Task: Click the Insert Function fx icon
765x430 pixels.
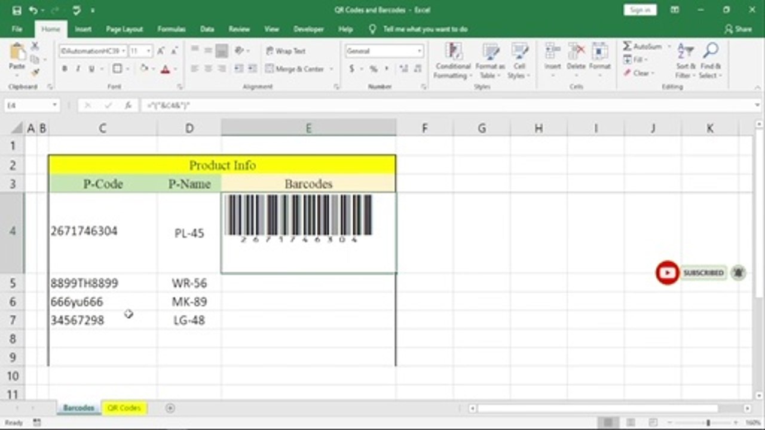Action: (128, 105)
